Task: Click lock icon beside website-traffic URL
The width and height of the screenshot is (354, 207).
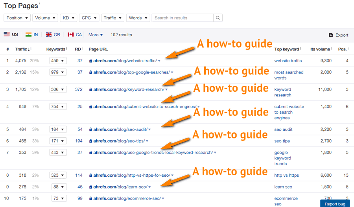Action: point(91,61)
